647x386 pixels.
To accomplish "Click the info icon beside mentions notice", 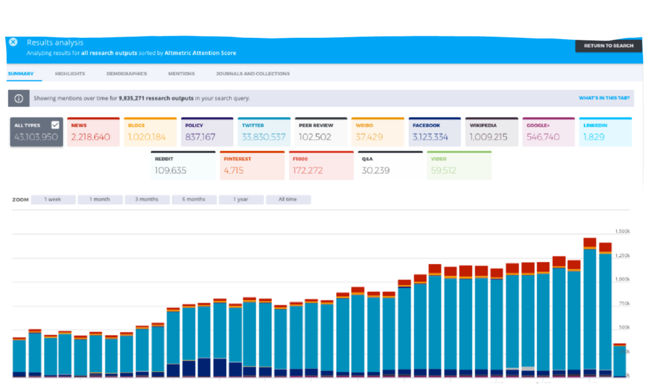I will [19, 99].
